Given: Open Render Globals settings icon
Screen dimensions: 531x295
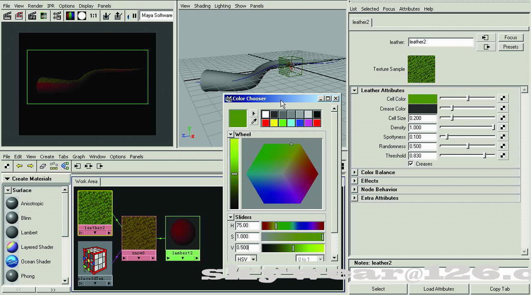Looking at the screenshot, I should [57, 15].
